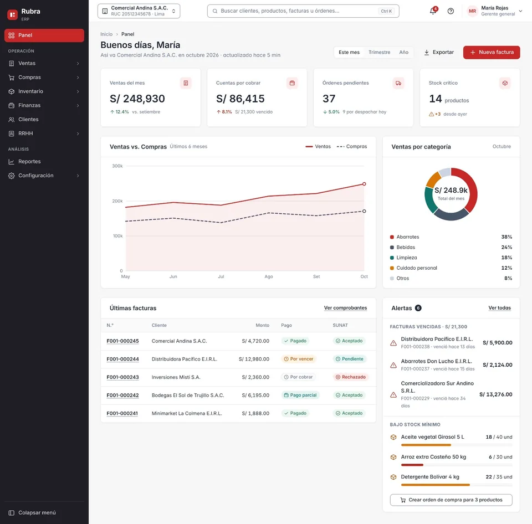
Task: Expand the Inventario sidebar submenu chevron
Action: (78, 91)
